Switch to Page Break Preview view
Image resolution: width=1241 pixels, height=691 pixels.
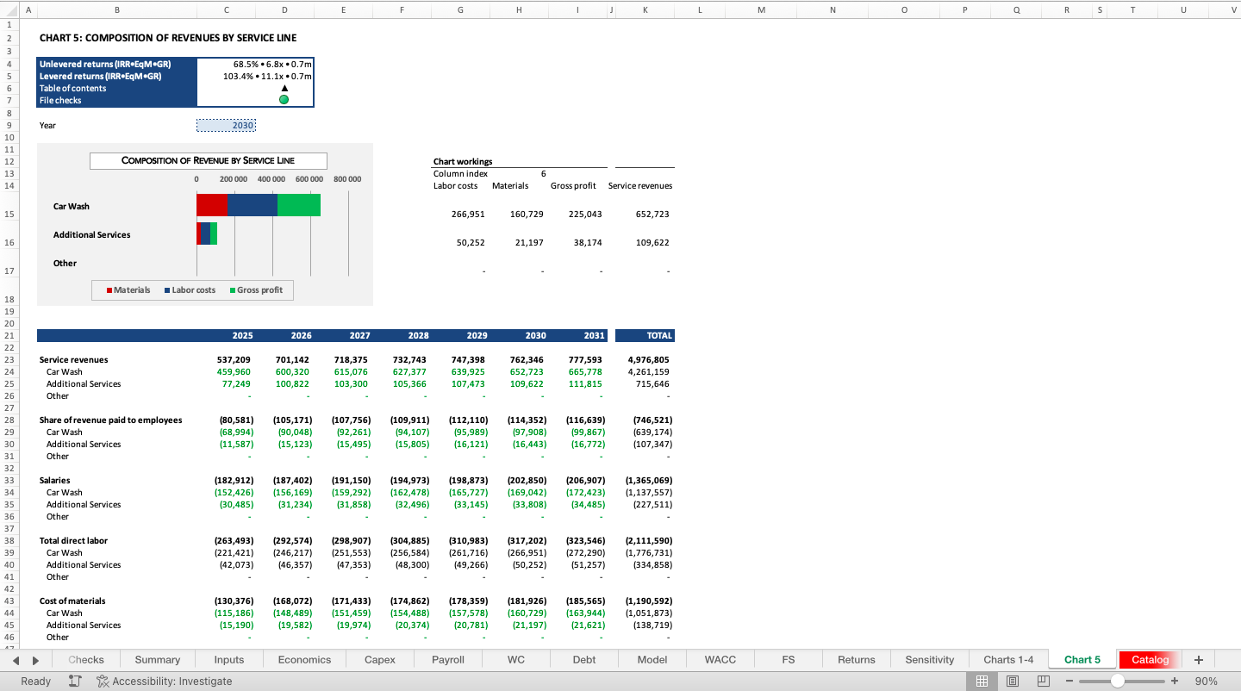tap(1044, 681)
